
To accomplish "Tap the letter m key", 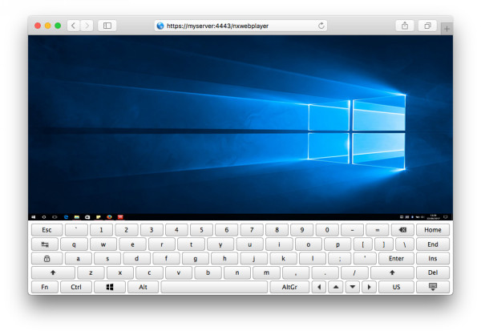I will tap(267, 272).
